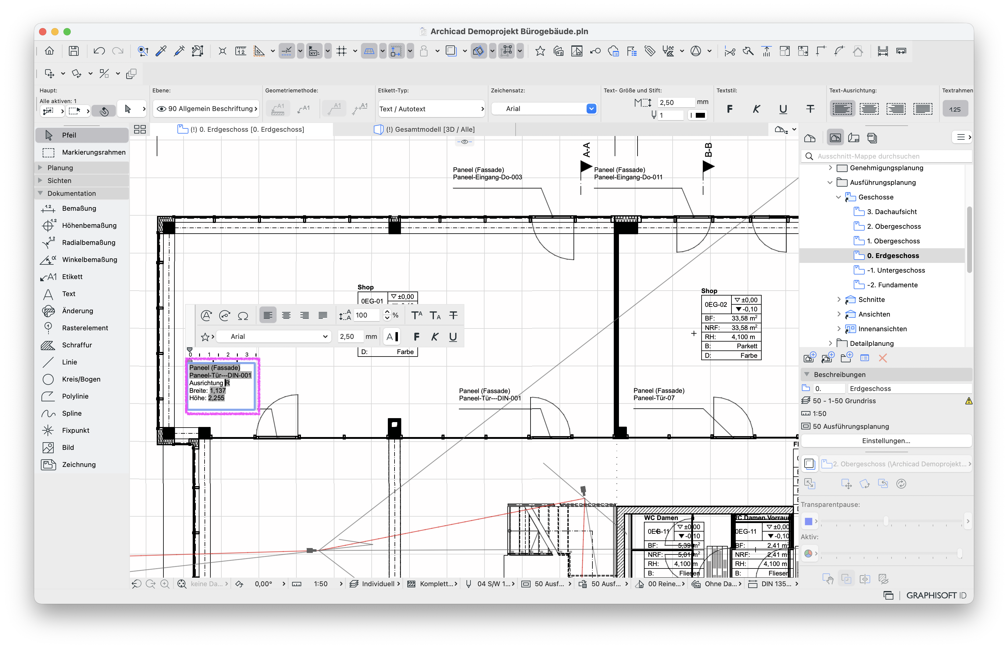Toggle bold F in floating text editor

(416, 337)
